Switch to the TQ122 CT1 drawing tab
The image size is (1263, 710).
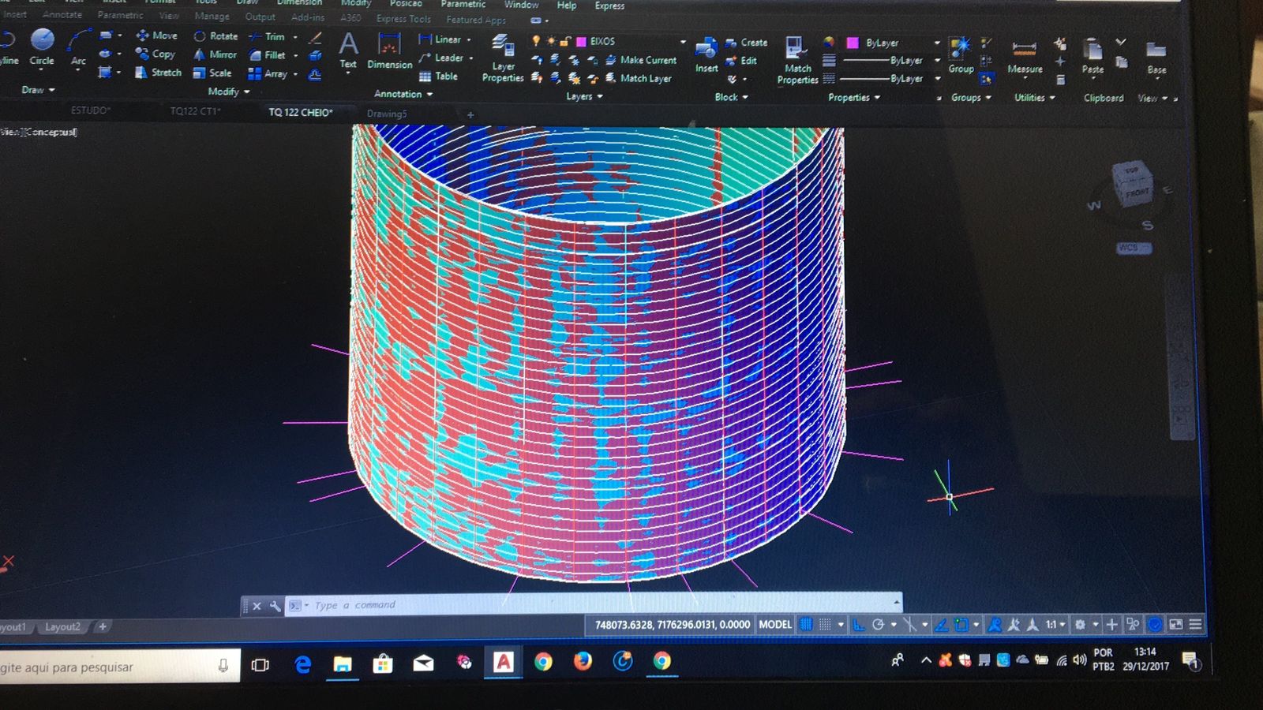195,111
